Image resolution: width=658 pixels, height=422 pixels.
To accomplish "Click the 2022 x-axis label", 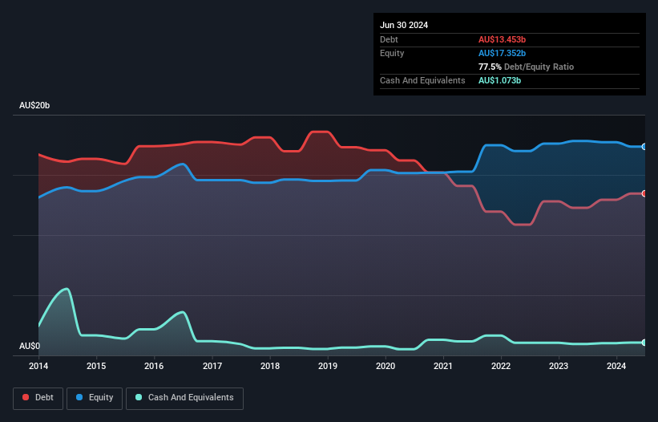I will [501, 366].
